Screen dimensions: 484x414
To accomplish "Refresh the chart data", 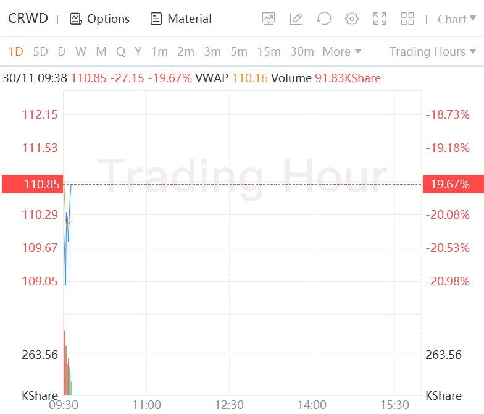I will [x=323, y=19].
